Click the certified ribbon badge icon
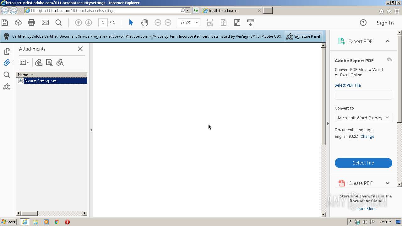 (x=6, y=36)
